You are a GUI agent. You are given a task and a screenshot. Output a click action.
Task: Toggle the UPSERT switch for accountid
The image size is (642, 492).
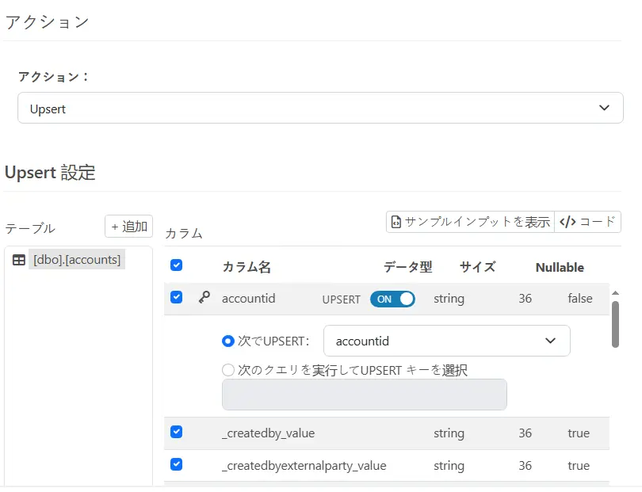pyautogui.click(x=392, y=299)
